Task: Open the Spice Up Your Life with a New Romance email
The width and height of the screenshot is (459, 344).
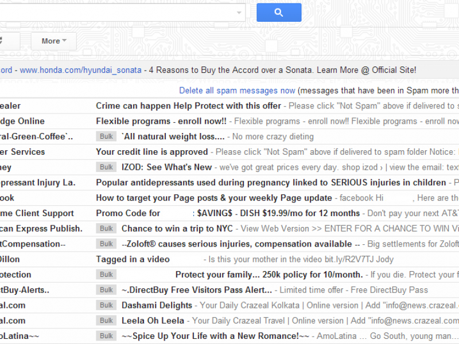Action: (216, 336)
